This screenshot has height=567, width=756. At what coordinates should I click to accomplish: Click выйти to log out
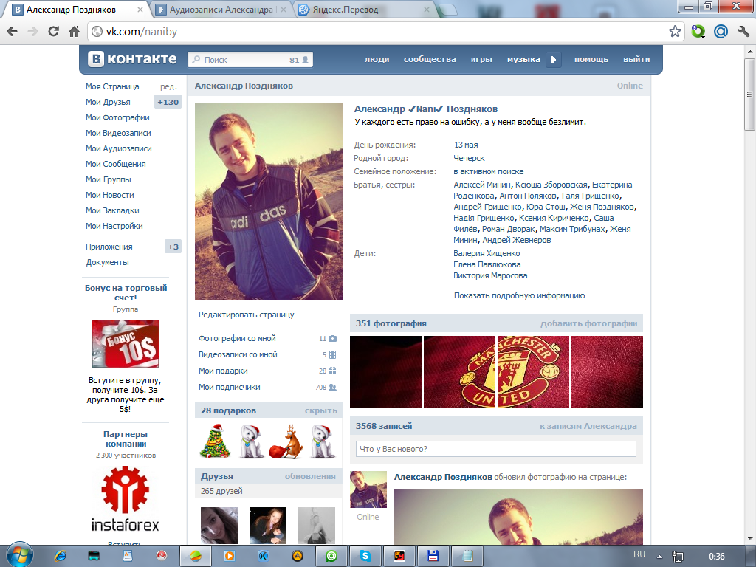[636, 59]
